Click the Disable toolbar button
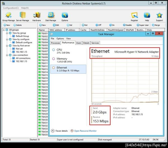The image size is (168, 148). coord(127,25)
